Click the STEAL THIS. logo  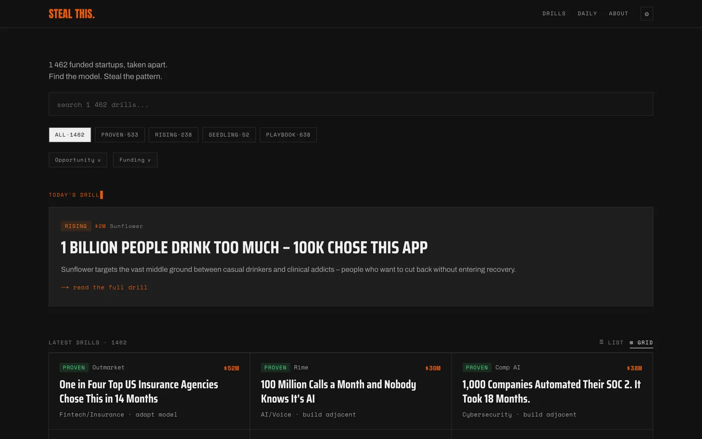(x=72, y=14)
